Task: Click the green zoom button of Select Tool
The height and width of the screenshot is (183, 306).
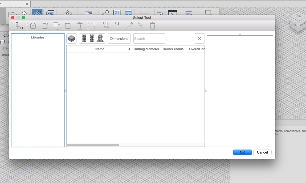Action: coord(23,18)
